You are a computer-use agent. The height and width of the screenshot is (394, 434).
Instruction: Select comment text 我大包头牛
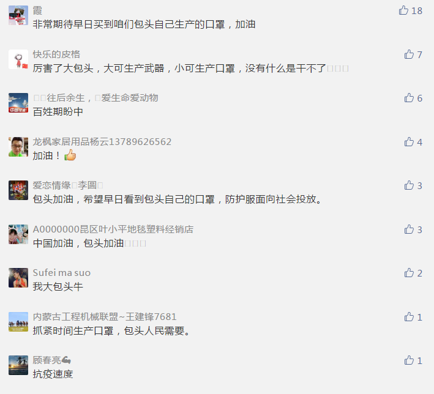[x=58, y=287]
